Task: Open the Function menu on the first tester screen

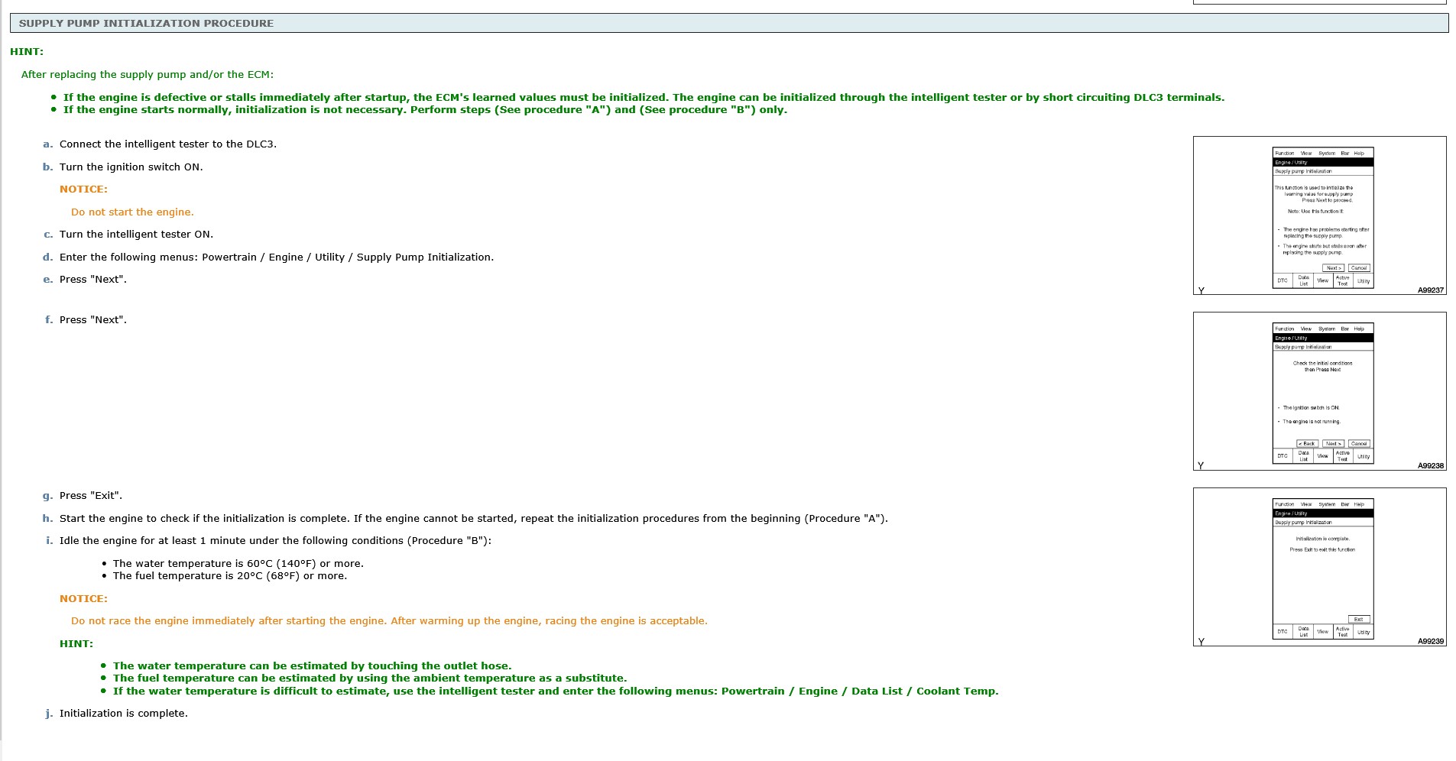Action: tap(1285, 153)
